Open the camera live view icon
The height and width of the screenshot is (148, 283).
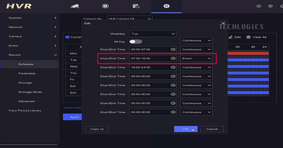tap(75, 6)
